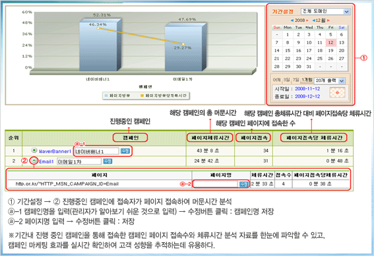Select date 12 in calendar
The image size is (374, 256).
point(330,42)
